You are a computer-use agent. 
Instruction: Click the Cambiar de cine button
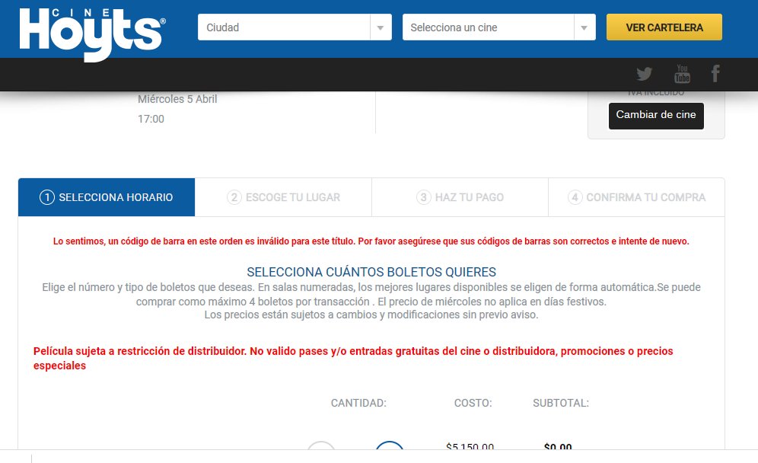point(656,116)
